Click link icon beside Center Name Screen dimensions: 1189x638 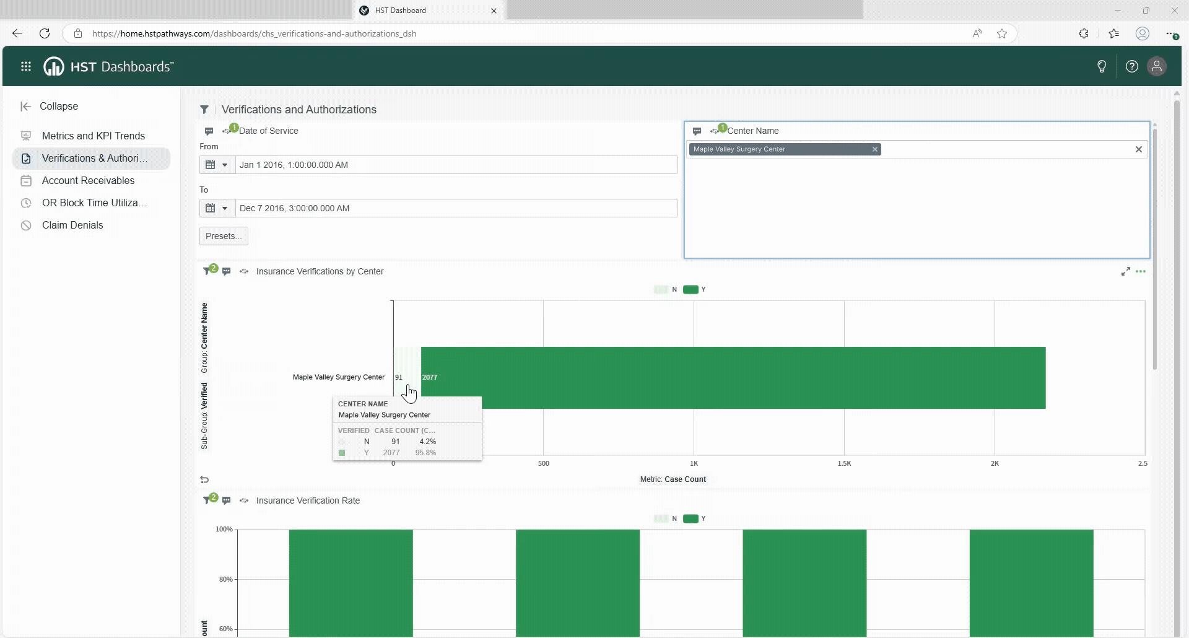(x=714, y=131)
